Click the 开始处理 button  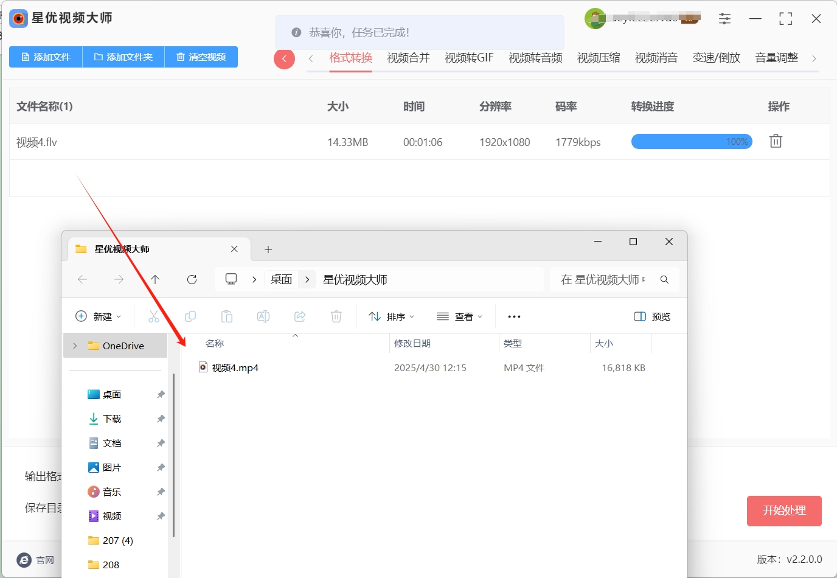click(x=784, y=511)
